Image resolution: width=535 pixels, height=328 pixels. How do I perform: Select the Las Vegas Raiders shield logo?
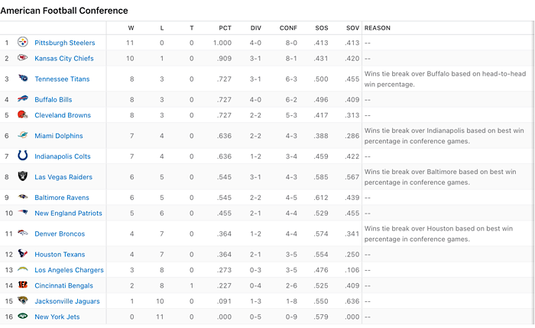click(22, 176)
